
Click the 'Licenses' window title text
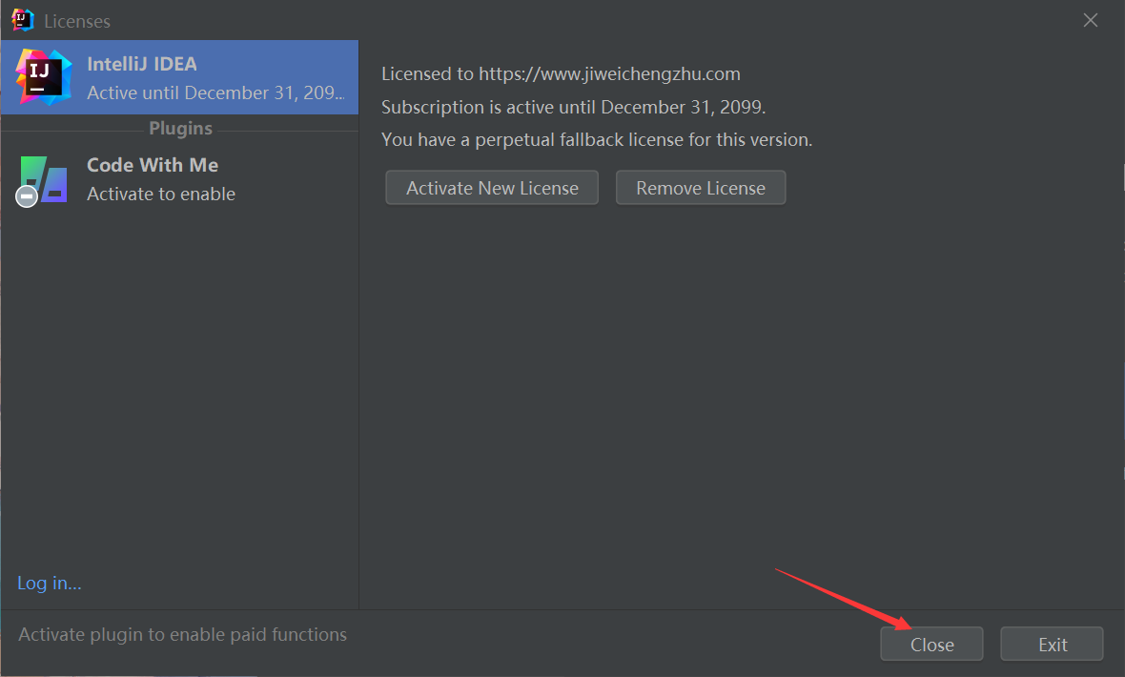click(77, 21)
